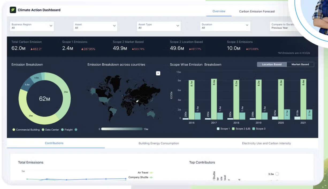Screen dimensions: 328x189
Task: Click the Scope 2 (LB) legend swatch
Action: [233, 129]
